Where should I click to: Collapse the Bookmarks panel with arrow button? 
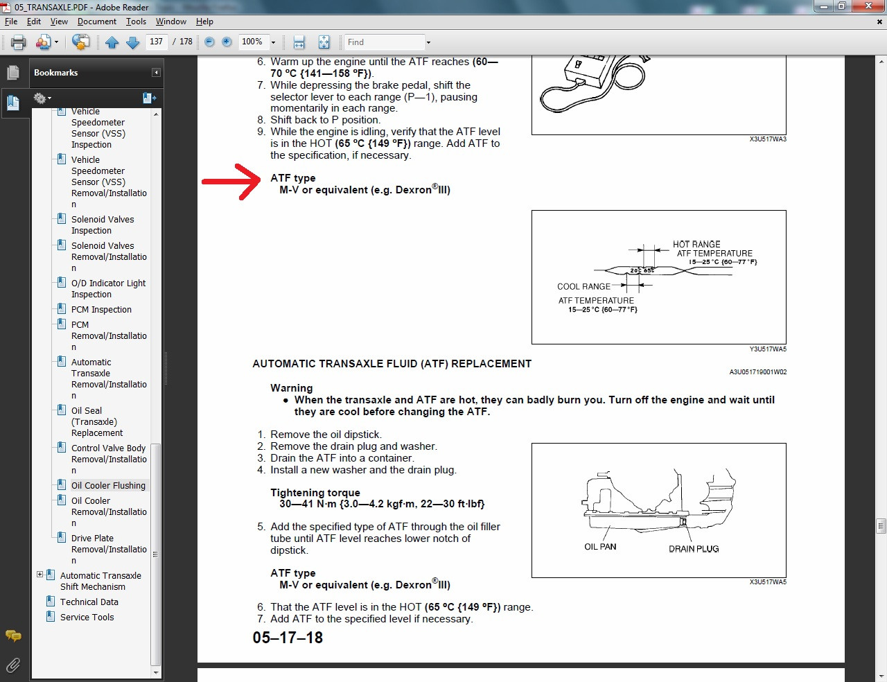pyautogui.click(x=157, y=73)
